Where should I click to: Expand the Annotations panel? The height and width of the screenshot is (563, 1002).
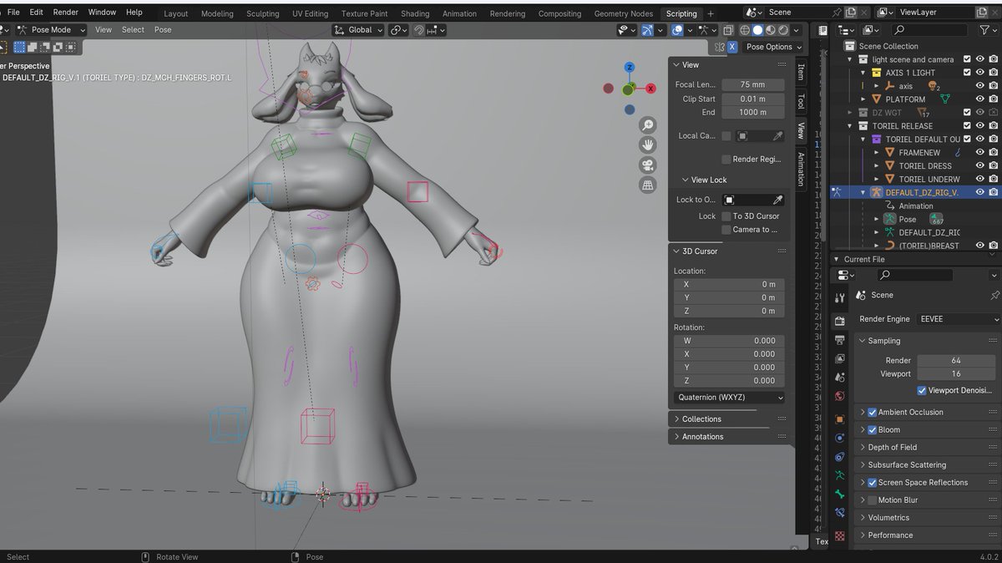pos(727,436)
